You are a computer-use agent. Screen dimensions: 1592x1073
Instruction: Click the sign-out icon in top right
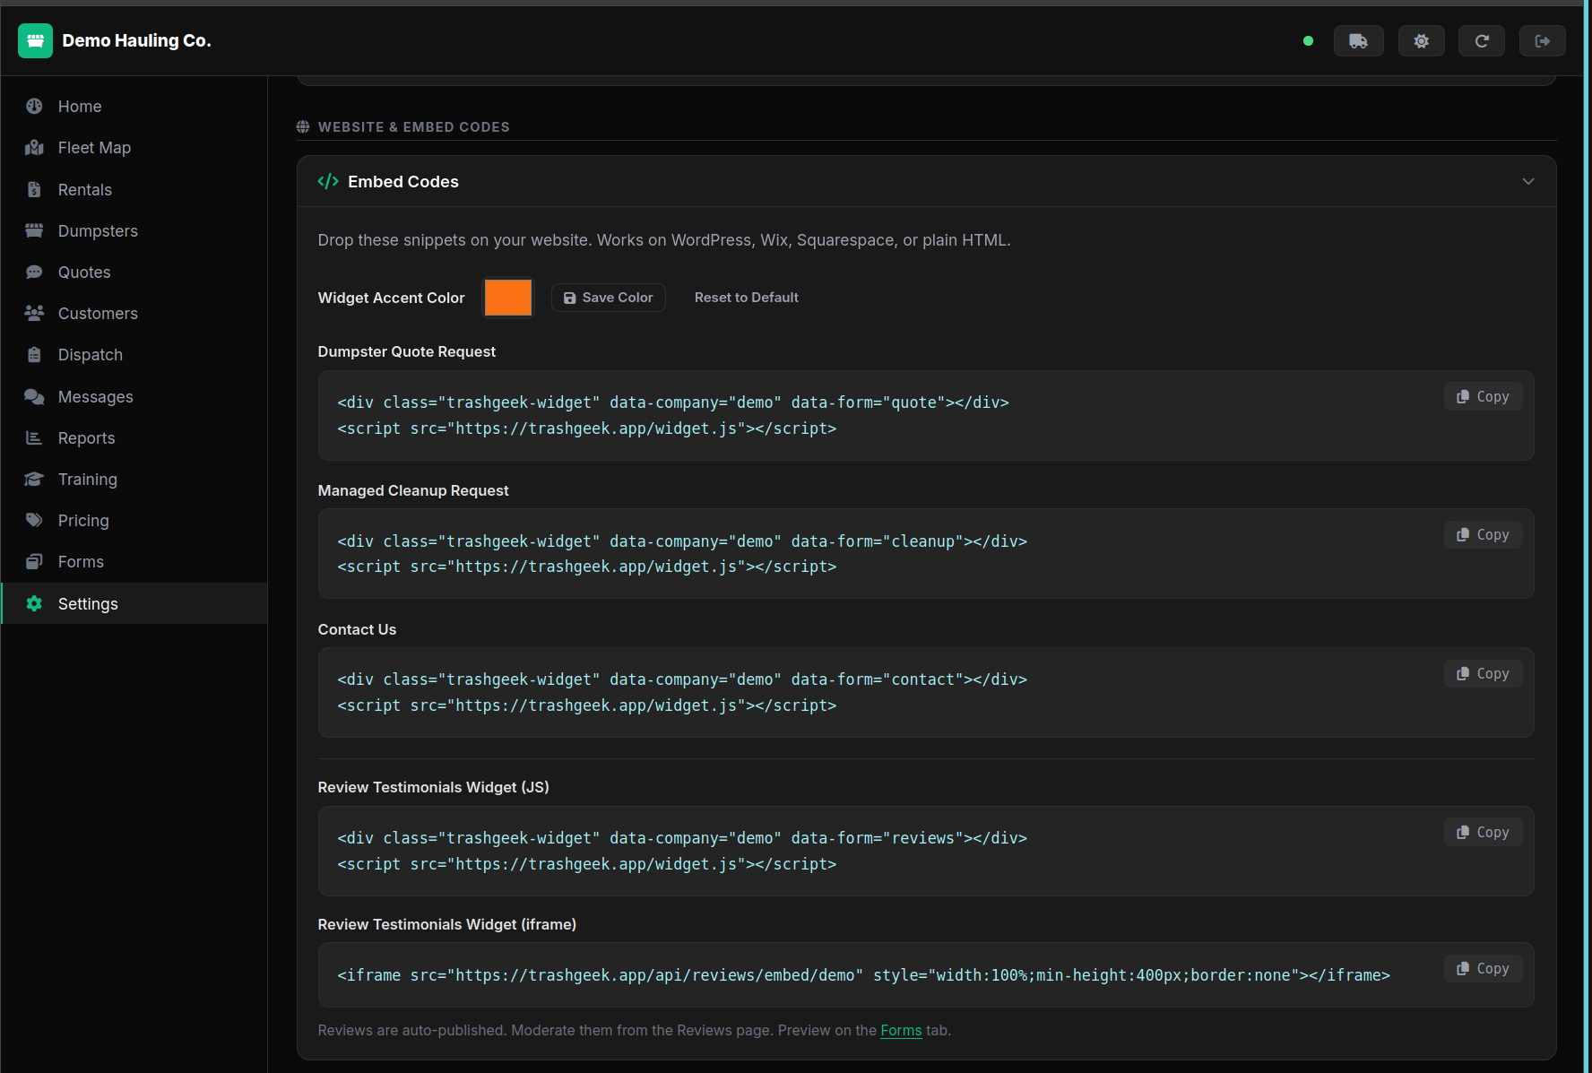[x=1542, y=40]
